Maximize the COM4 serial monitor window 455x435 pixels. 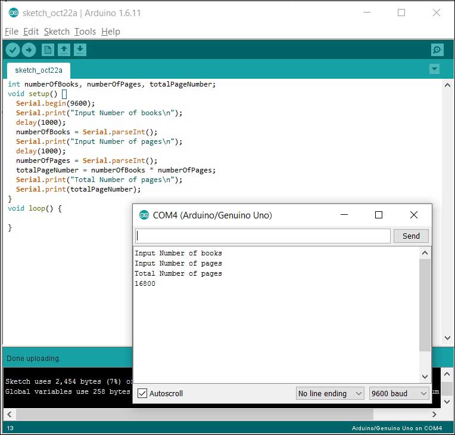pyautogui.click(x=379, y=215)
